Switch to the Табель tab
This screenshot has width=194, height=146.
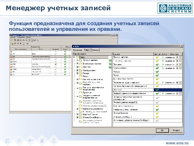(x=95, y=50)
